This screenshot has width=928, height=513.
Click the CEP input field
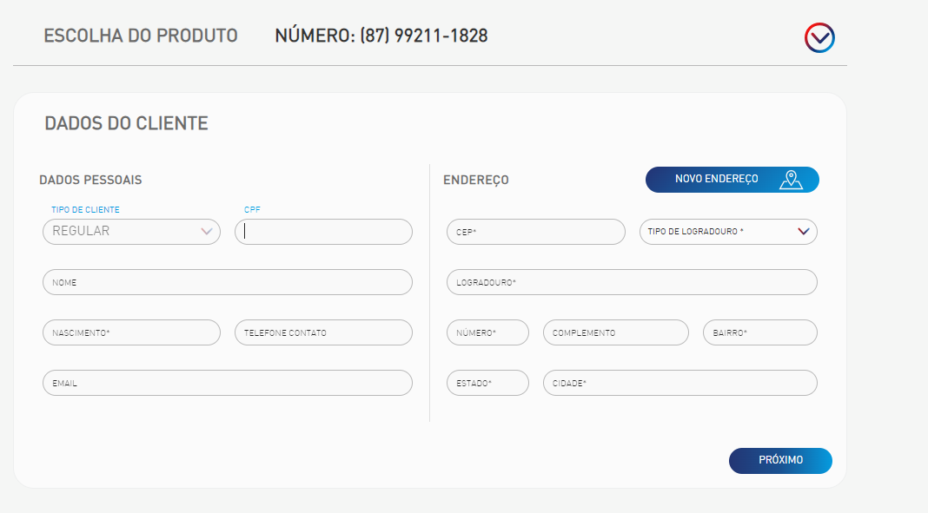(535, 232)
